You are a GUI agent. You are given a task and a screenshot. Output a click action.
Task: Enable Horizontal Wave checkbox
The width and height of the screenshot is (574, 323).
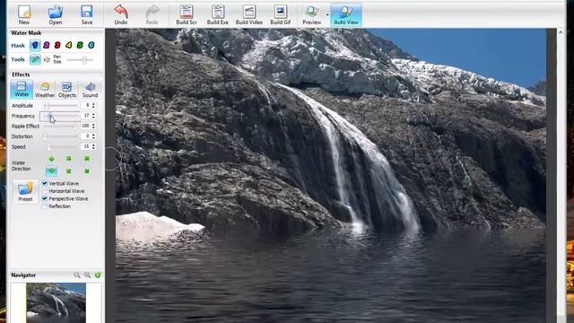coord(45,191)
